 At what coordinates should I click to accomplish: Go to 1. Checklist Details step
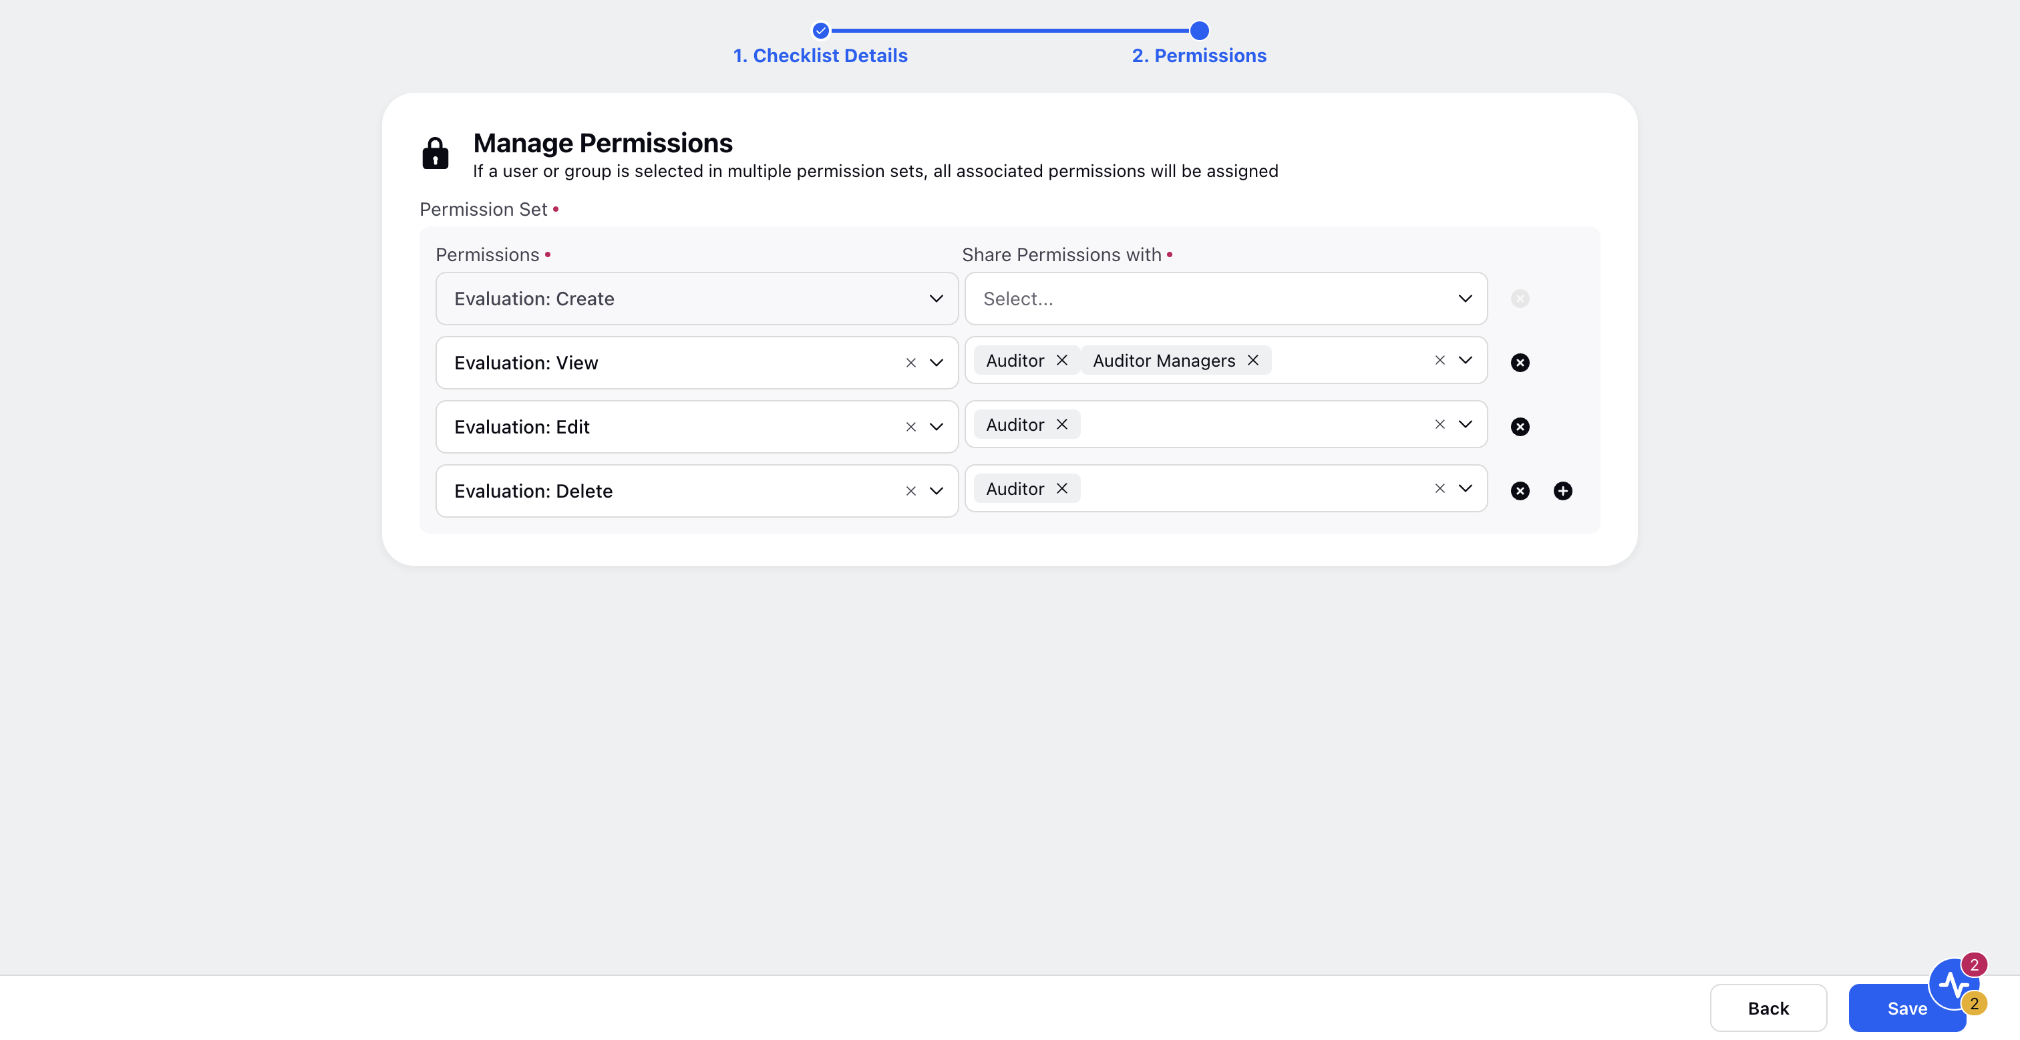click(820, 55)
